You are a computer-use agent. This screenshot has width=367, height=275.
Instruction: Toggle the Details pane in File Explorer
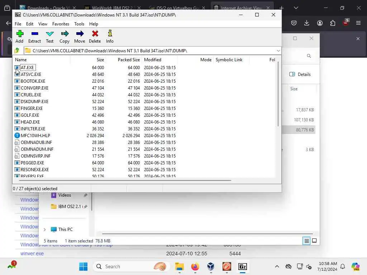point(300,74)
